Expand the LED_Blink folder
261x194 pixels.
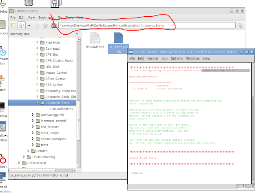(x=37, y=66)
